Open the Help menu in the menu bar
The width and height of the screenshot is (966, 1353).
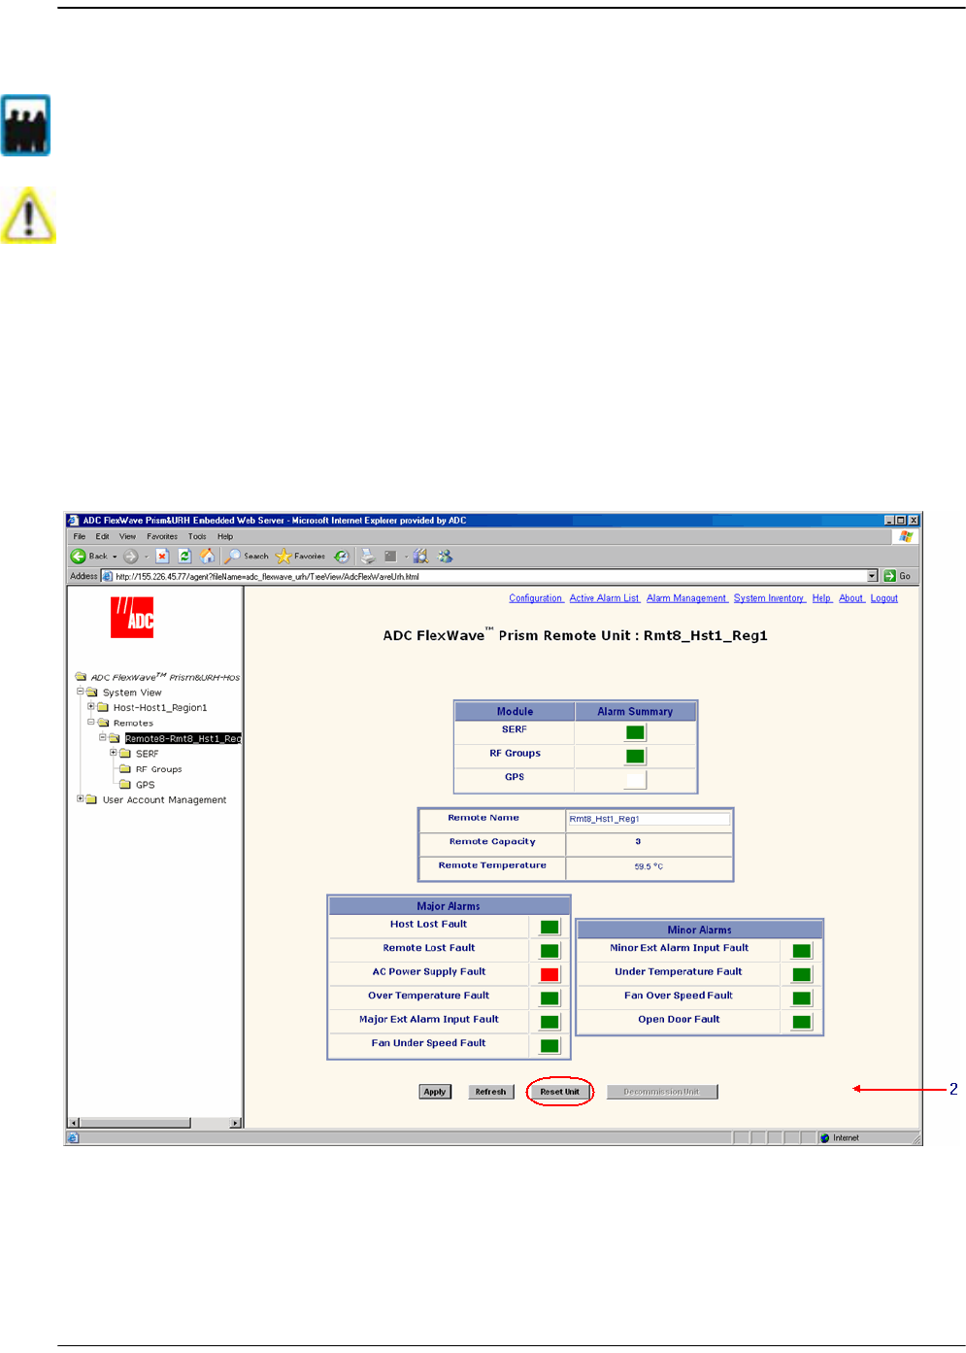[x=225, y=536]
